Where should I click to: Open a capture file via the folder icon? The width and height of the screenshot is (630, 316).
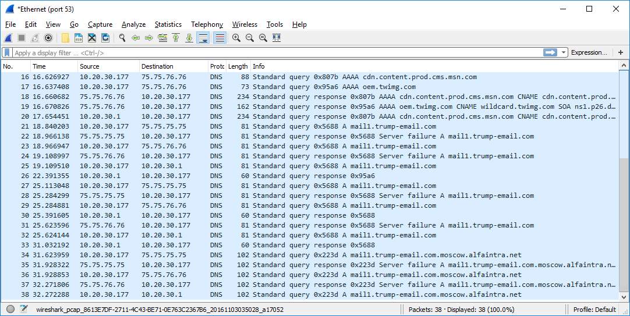coord(65,38)
